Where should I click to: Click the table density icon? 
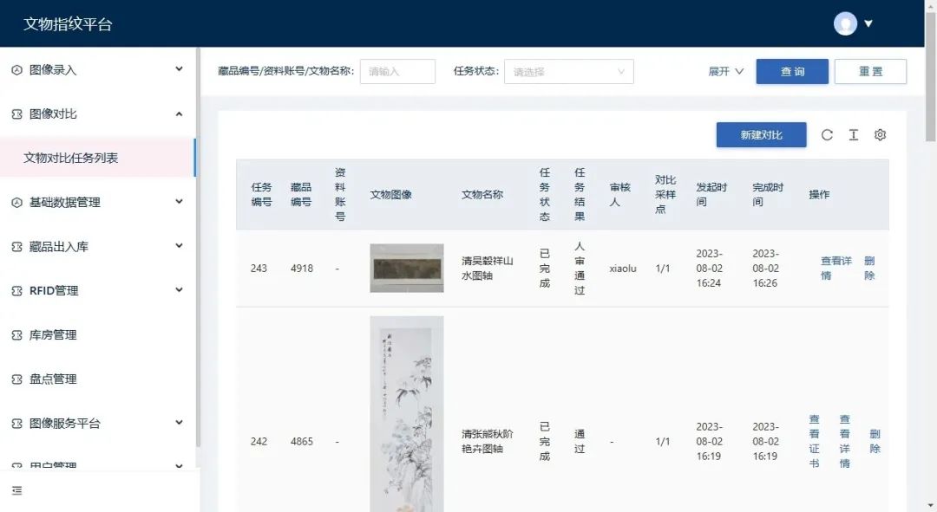tap(854, 135)
